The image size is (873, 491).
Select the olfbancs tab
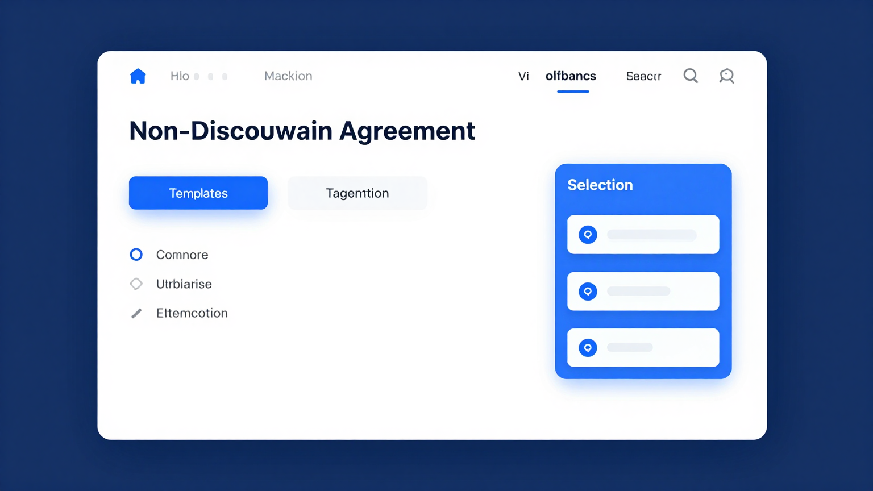[571, 76]
